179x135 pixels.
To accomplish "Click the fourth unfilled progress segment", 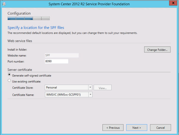I will 37,19.
